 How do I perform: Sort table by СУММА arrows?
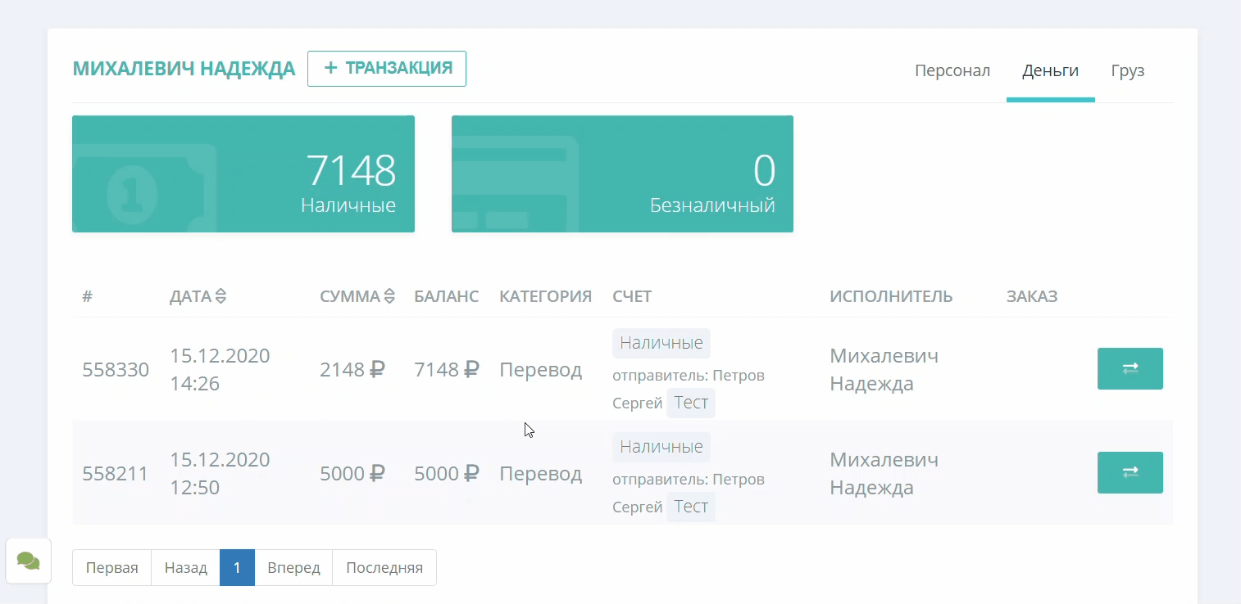(x=389, y=296)
